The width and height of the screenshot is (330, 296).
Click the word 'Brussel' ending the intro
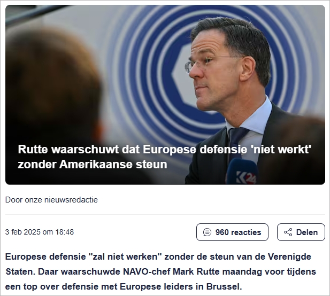223,286
